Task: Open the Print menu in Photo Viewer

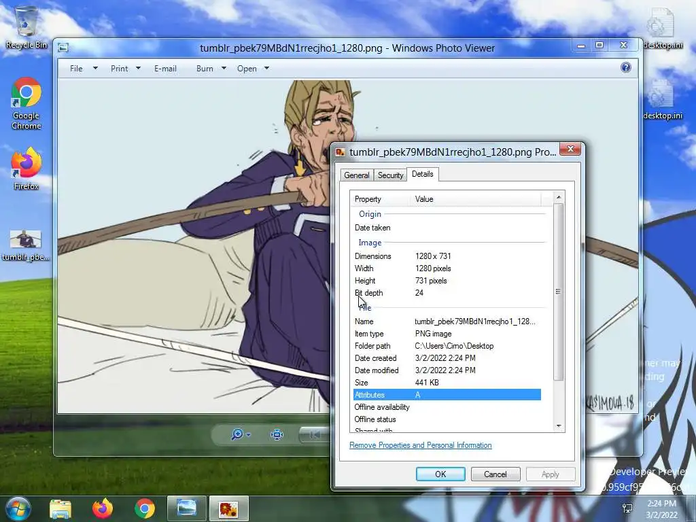Action: click(x=120, y=69)
